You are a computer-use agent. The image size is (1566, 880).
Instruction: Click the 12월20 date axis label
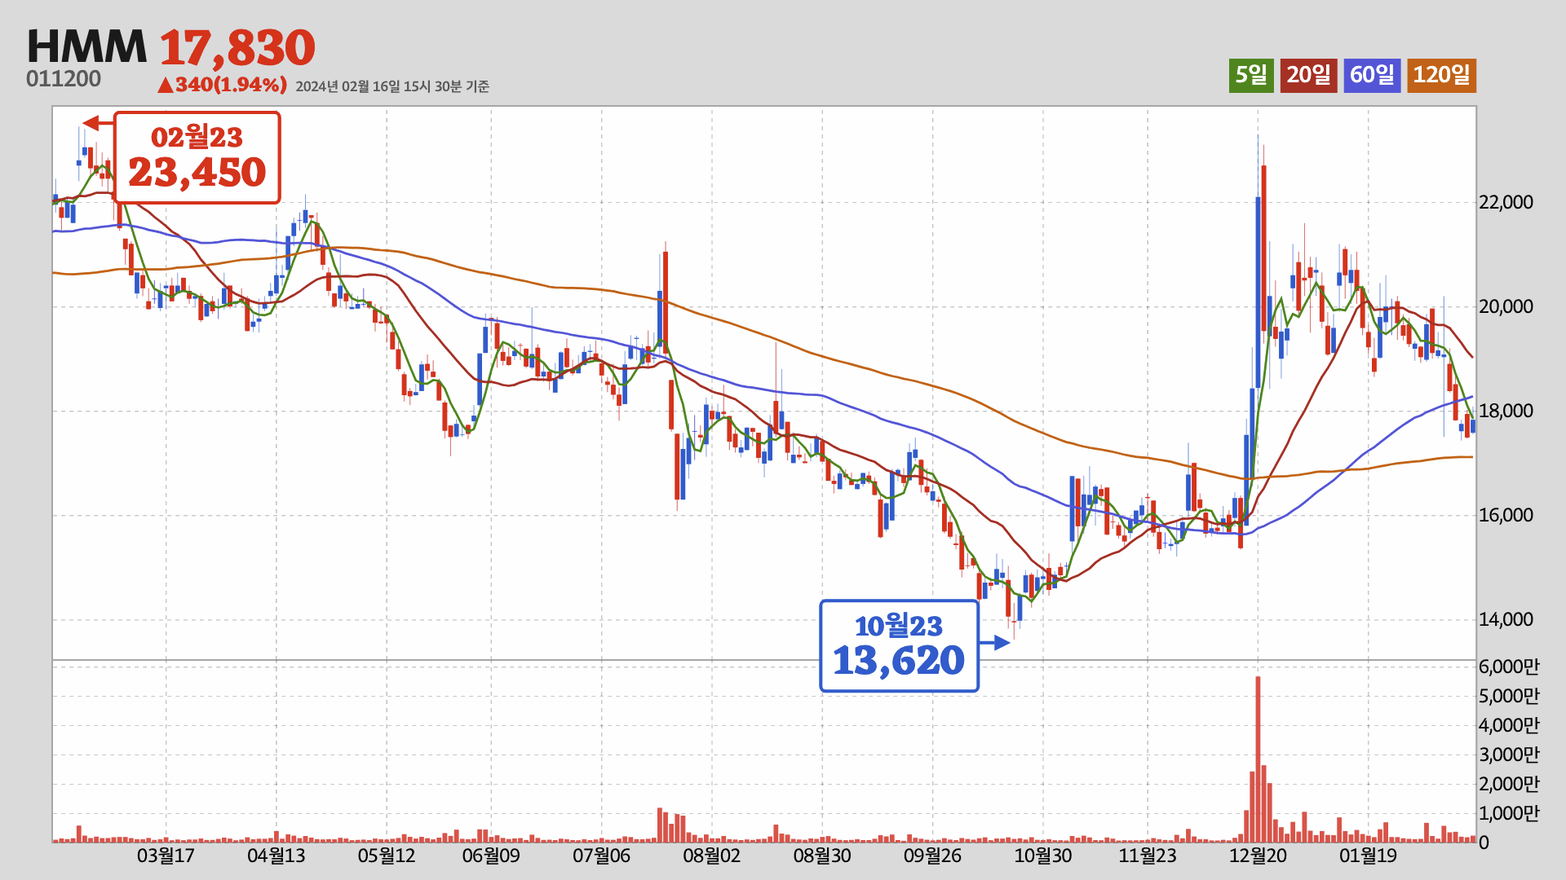(x=1258, y=856)
